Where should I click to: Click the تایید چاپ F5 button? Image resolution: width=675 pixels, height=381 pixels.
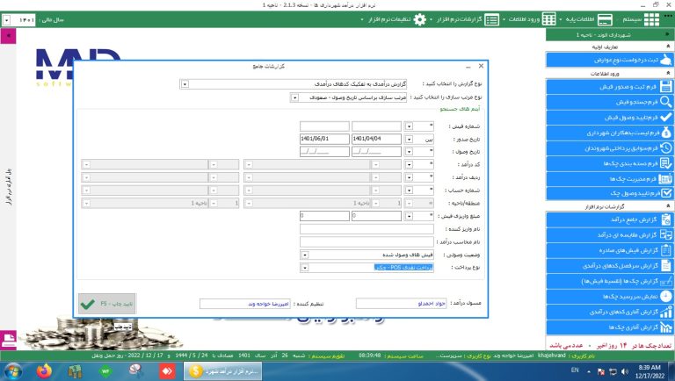pos(95,304)
